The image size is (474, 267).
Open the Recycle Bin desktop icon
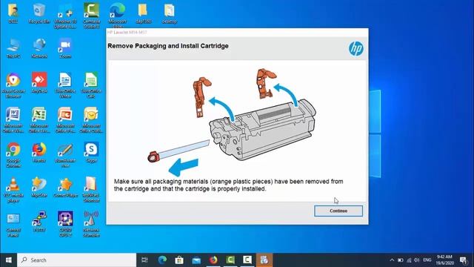[39, 14]
